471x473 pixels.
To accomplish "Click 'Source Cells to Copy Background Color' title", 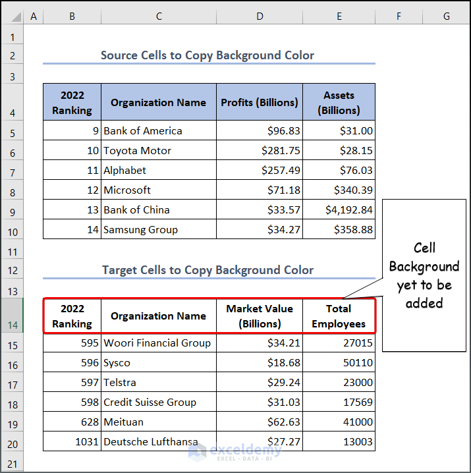I will tap(208, 55).
